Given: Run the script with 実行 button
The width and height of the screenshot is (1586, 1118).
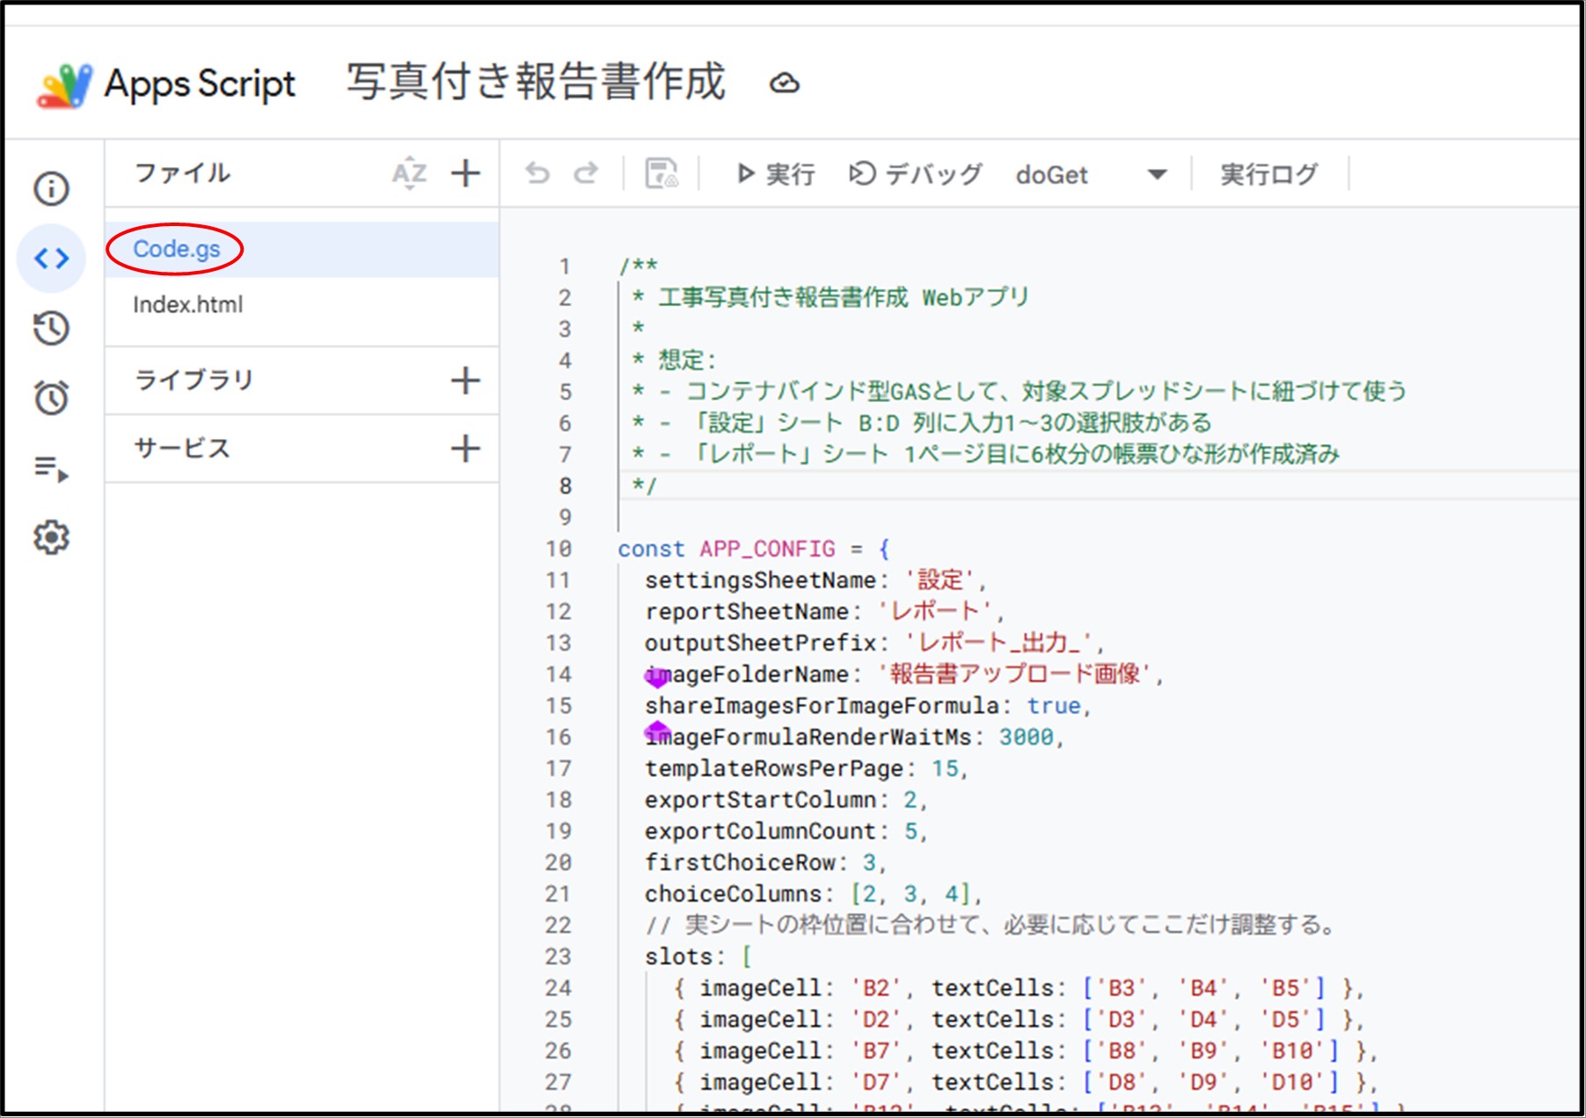Looking at the screenshot, I should (x=776, y=174).
